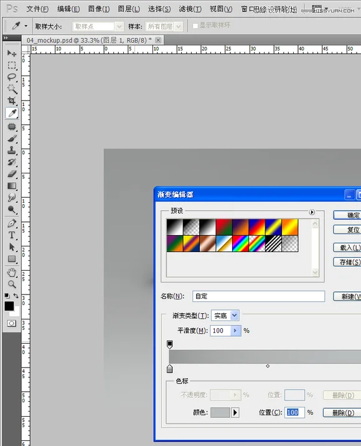The image size is (361, 446).
Task: Click the 存储 button
Action: pyautogui.click(x=347, y=262)
